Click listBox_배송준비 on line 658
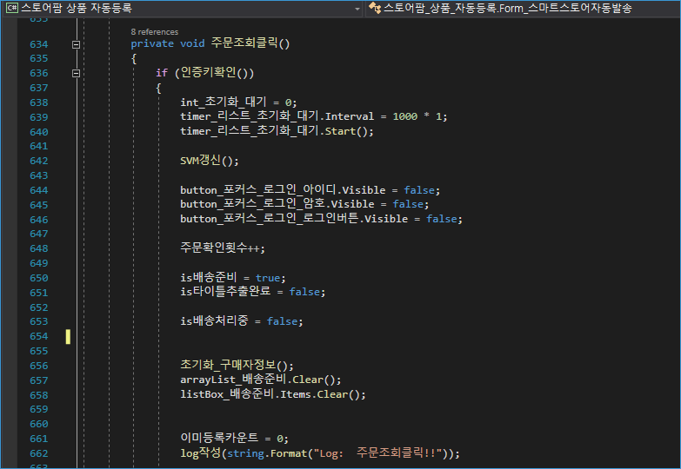 [x=228, y=394]
